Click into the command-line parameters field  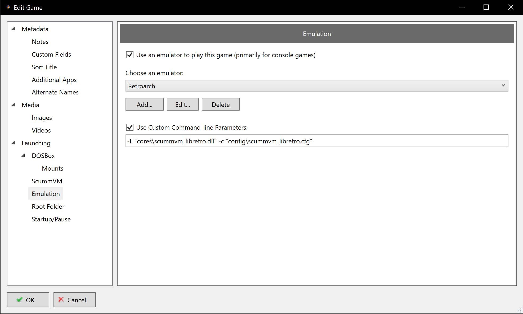pyautogui.click(x=317, y=141)
